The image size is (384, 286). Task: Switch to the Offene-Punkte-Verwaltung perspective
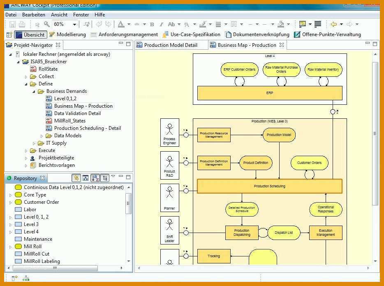point(327,35)
